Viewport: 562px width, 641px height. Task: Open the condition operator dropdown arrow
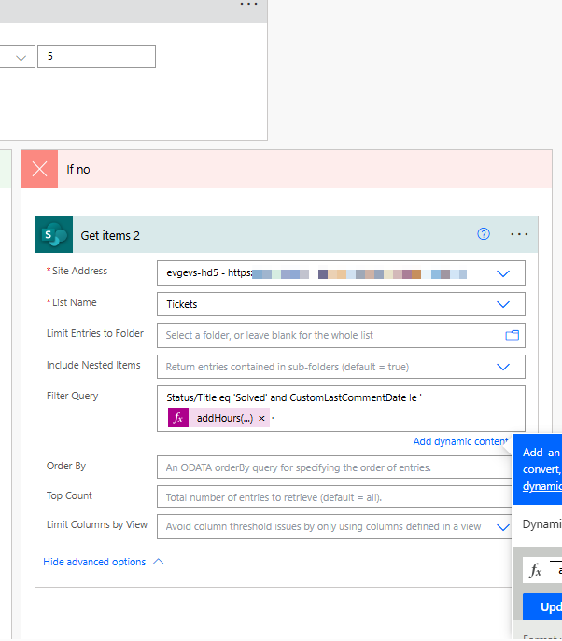click(21, 57)
